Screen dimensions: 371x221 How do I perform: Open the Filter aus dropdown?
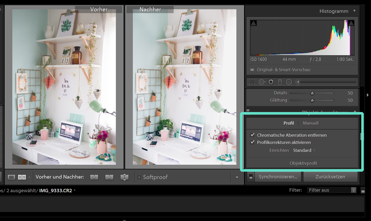pos(331,190)
